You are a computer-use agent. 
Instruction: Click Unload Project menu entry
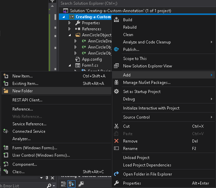[136, 158]
